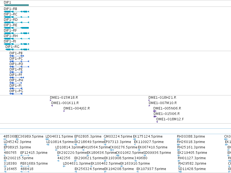Click the DME1-015M18.R feature label
Image resolution: width=231 pixels, height=173 pixels.
point(64,98)
